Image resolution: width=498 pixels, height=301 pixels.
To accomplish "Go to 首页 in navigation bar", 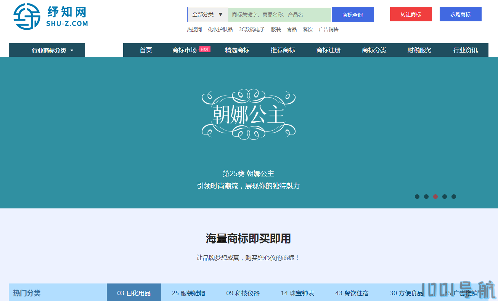I will click(146, 50).
